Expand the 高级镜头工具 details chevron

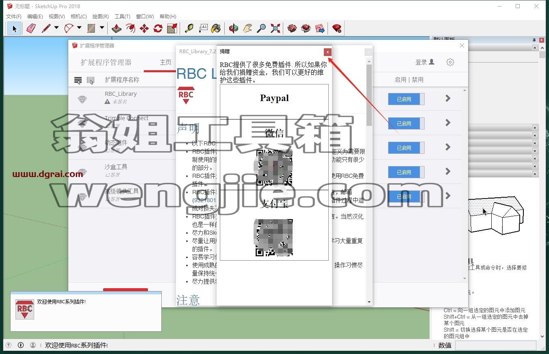pos(448,196)
